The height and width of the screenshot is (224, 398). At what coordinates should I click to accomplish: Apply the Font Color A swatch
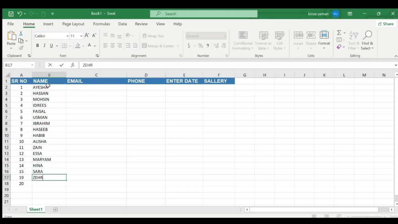coord(89,46)
